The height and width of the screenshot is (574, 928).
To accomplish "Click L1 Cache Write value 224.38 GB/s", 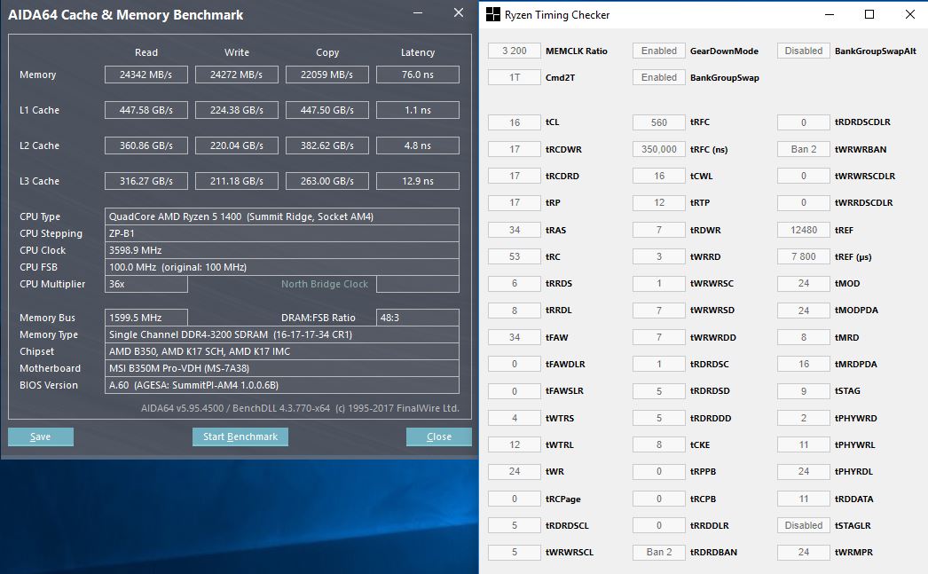I will click(237, 110).
